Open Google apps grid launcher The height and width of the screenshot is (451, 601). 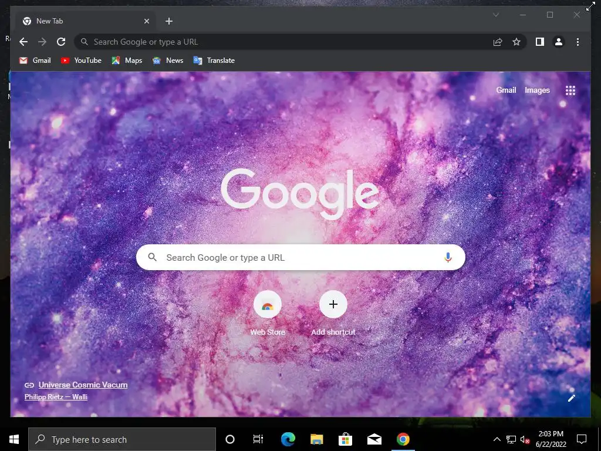[x=570, y=90]
